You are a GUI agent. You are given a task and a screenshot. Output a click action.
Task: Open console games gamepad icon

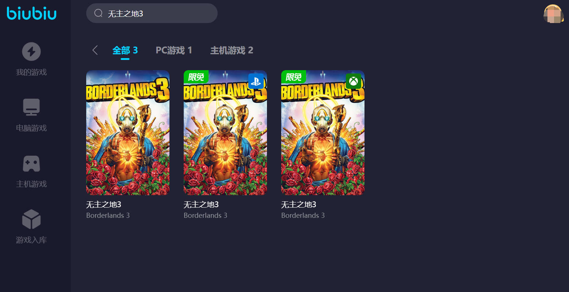[31, 164]
